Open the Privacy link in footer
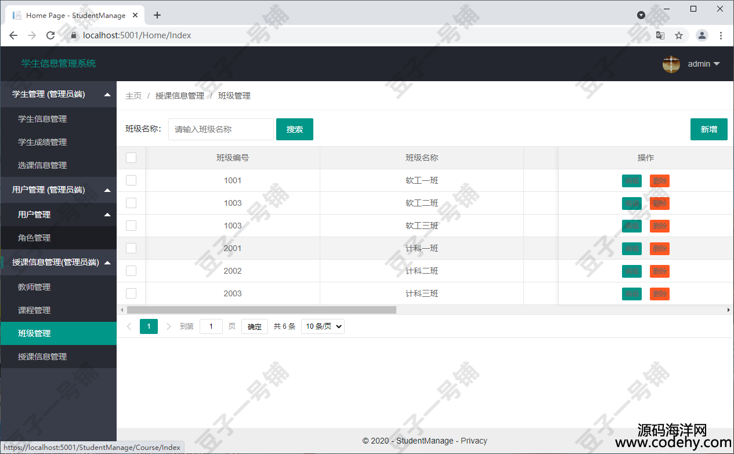Viewport: 734px width, 454px height. (x=474, y=441)
